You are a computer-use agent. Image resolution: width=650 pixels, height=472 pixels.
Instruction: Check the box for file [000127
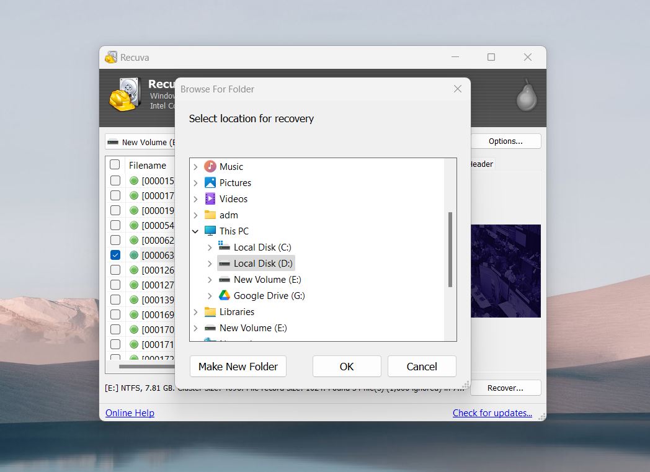[x=115, y=285]
